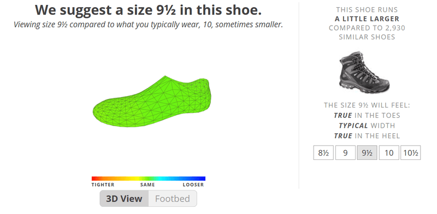Click 'TRUE IN THE HEEL' fit description

click(367, 136)
